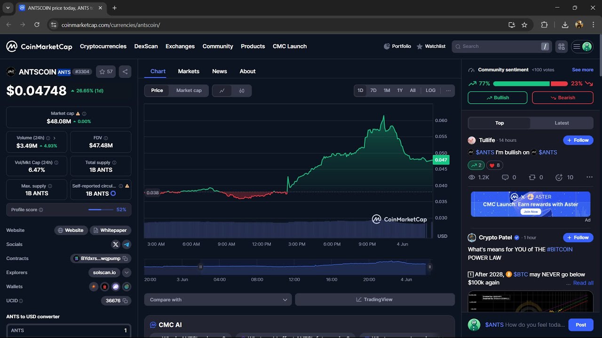Screen dimensions: 602x338
Task: Add ANTSCOIN to watchlist via star icon
Action: coord(106,72)
